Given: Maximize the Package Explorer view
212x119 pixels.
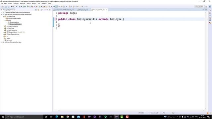Looking at the screenshot, I should click(50, 10).
